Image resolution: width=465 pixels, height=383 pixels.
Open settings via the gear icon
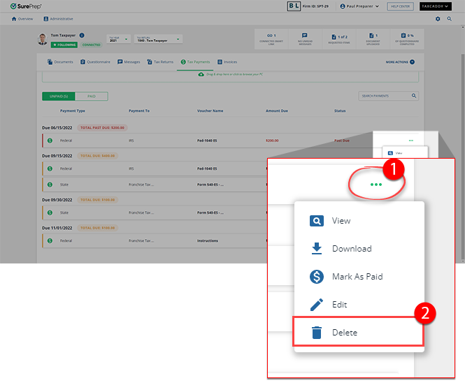tap(438, 19)
